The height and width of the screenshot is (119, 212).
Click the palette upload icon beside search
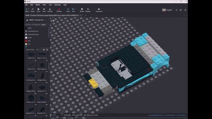click(x=44, y=50)
